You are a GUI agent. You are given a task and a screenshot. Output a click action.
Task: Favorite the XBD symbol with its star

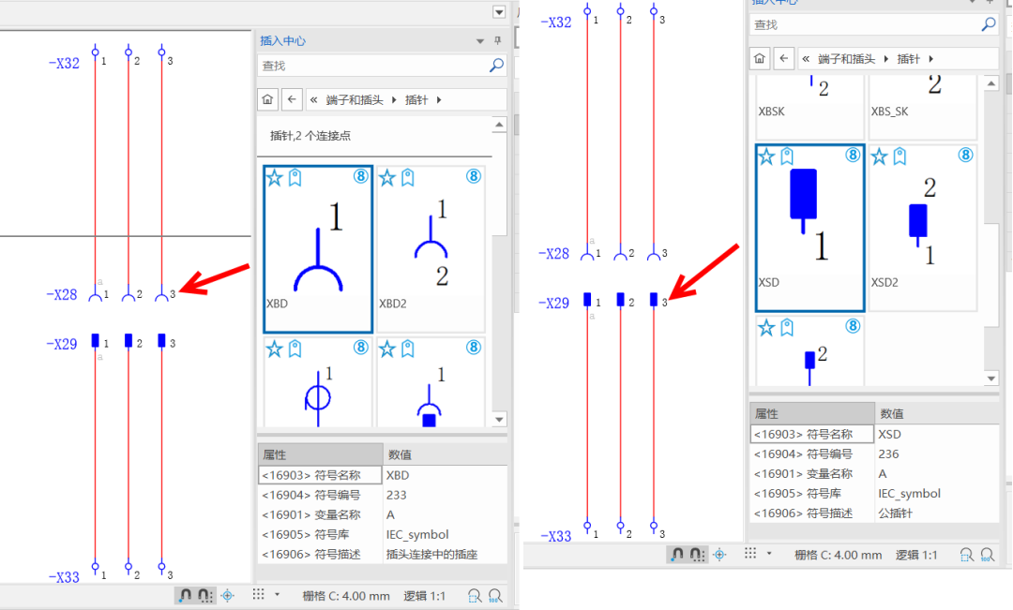(274, 178)
